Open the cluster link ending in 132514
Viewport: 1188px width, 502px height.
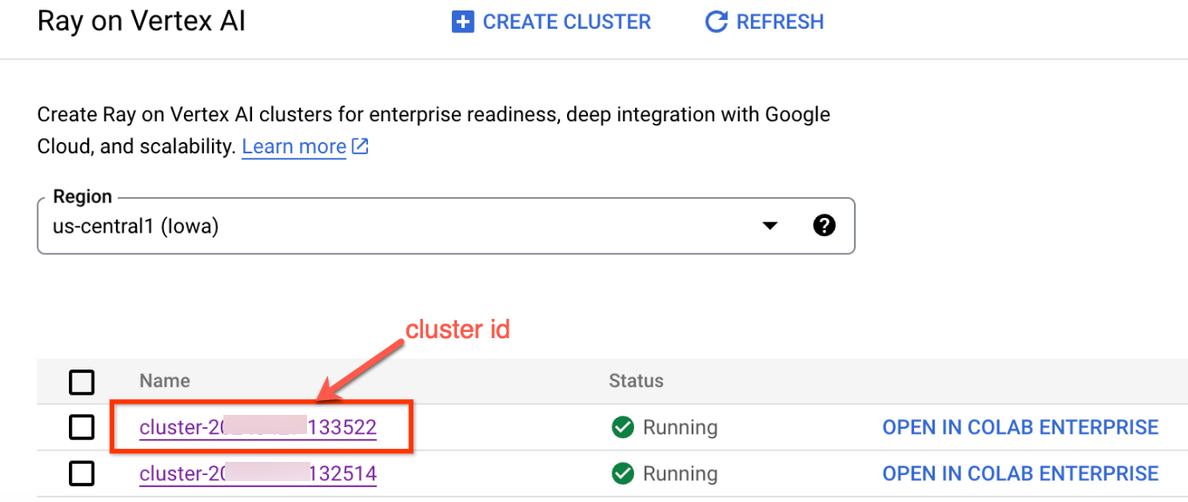tap(258, 473)
